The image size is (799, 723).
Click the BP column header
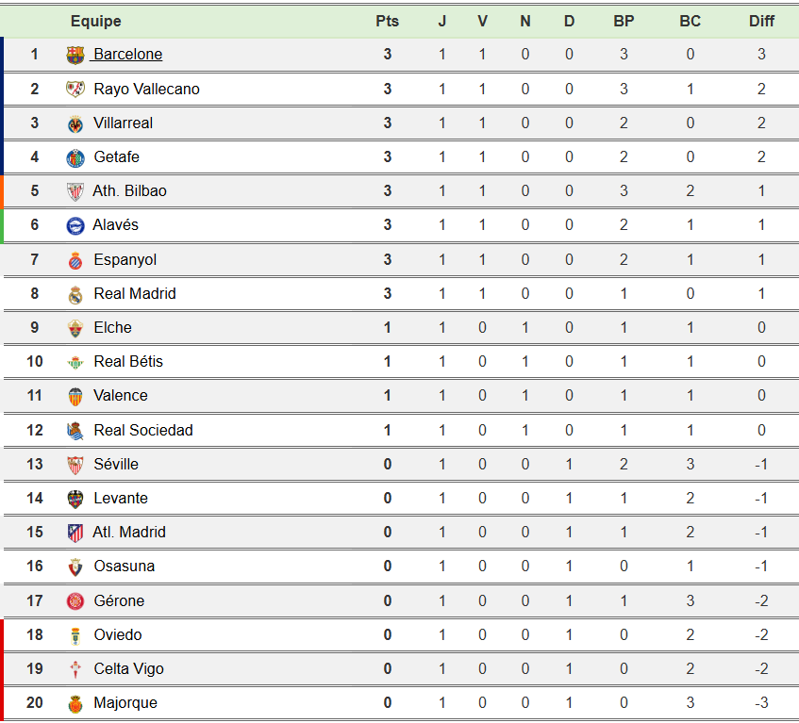click(x=624, y=21)
